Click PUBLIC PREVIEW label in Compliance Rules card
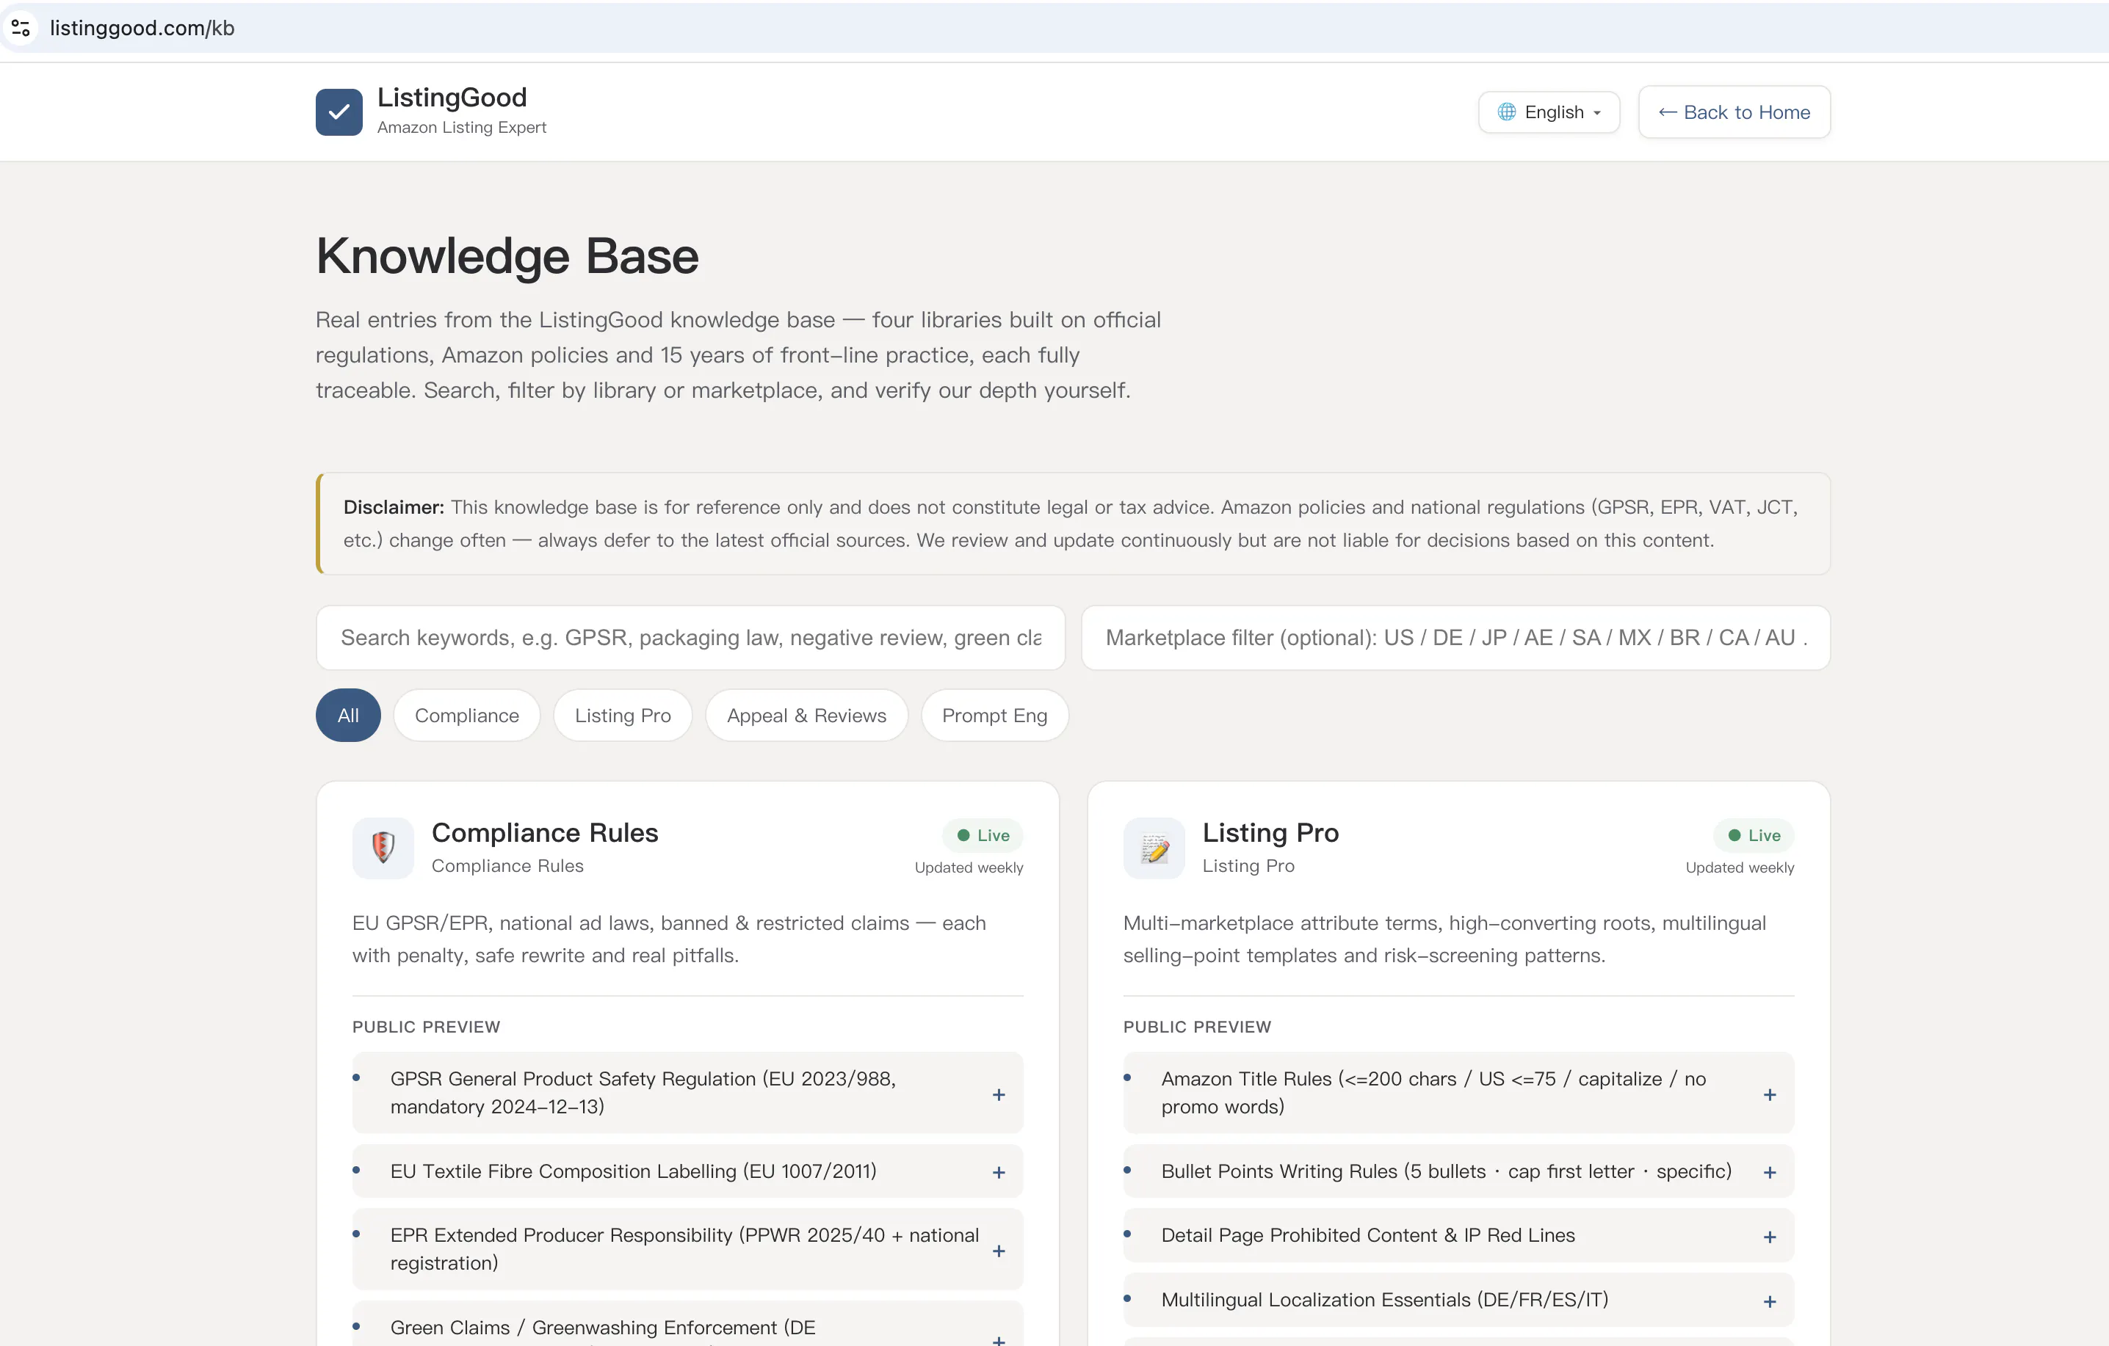Viewport: 2109px width, 1346px height. pyautogui.click(x=427, y=1027)
